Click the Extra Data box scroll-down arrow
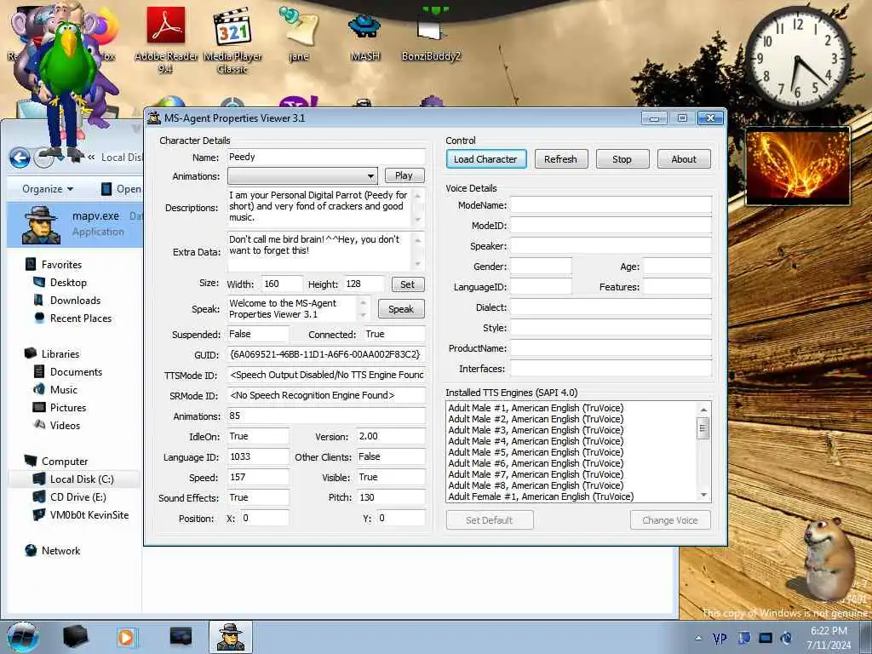872x654 pixels. point(418,264)
